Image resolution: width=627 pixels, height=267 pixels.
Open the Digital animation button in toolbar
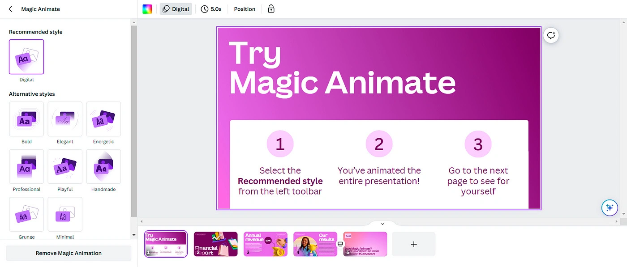[176, 9]
